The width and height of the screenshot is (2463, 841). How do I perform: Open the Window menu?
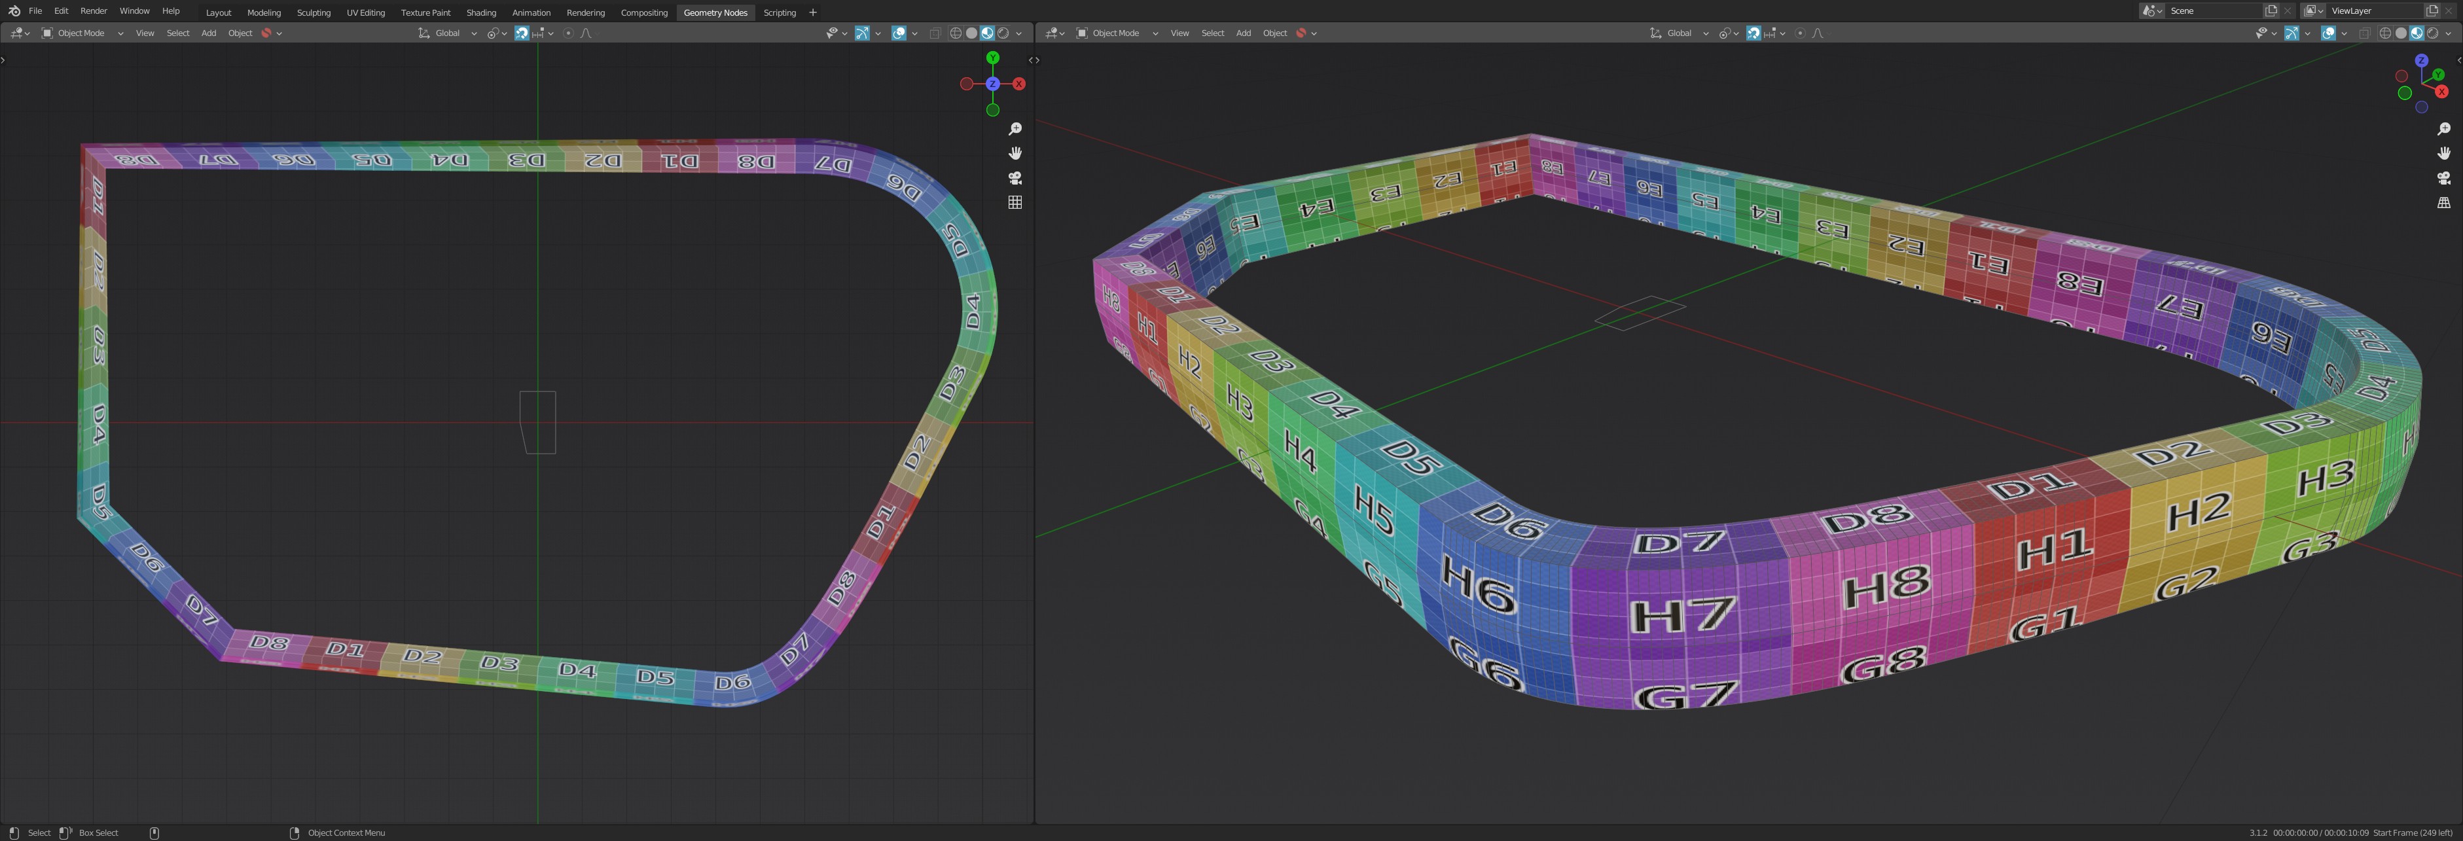pos(134,12)
